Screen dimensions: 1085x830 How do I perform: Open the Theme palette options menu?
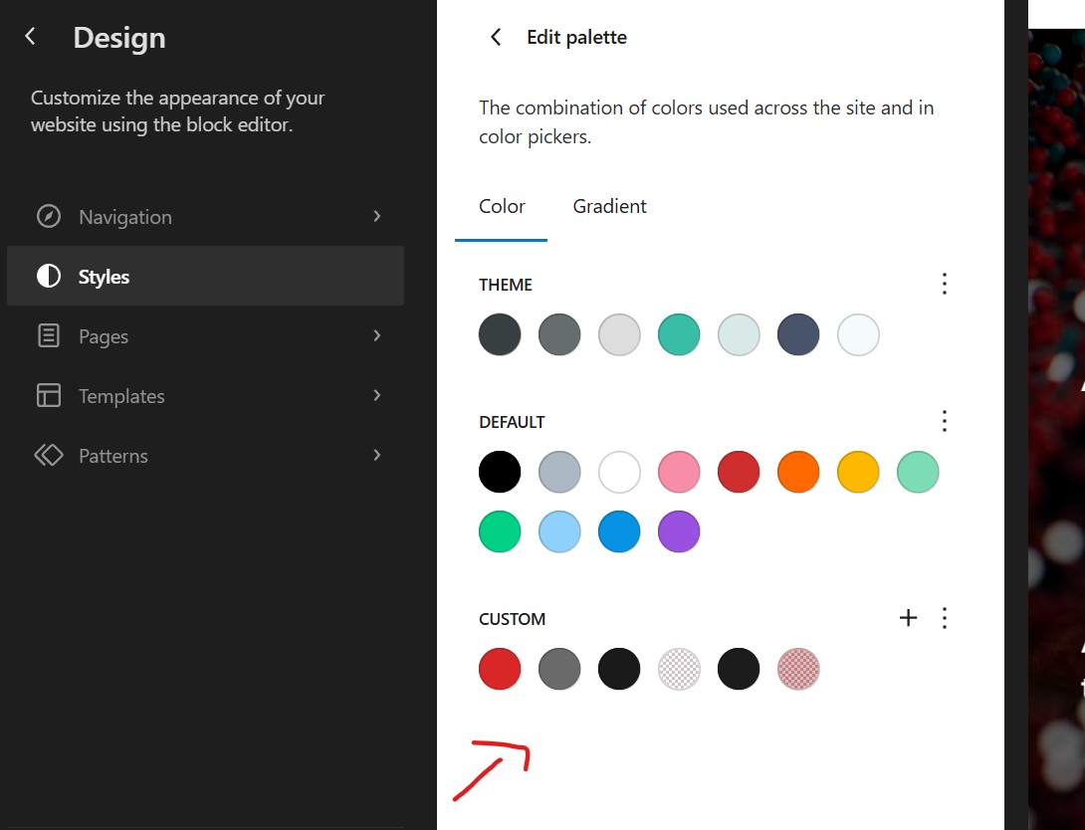(945, 284)
